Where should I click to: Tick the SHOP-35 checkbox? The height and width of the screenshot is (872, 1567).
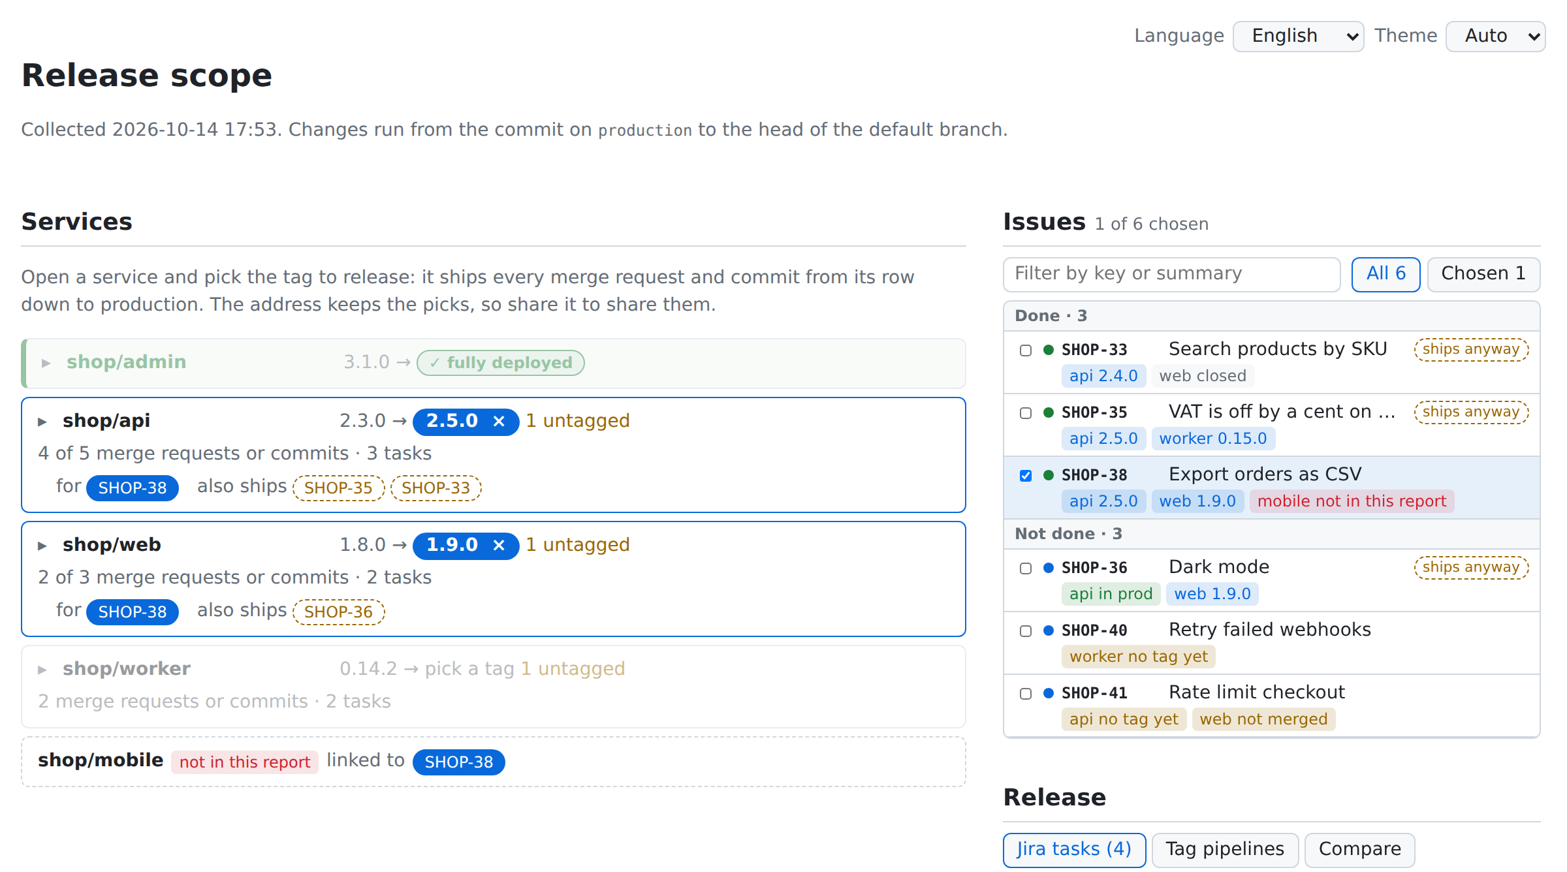pos(1026,413)
